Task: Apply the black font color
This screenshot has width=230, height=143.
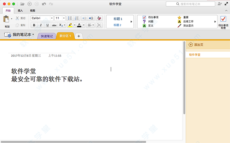Action: (79, 25)
